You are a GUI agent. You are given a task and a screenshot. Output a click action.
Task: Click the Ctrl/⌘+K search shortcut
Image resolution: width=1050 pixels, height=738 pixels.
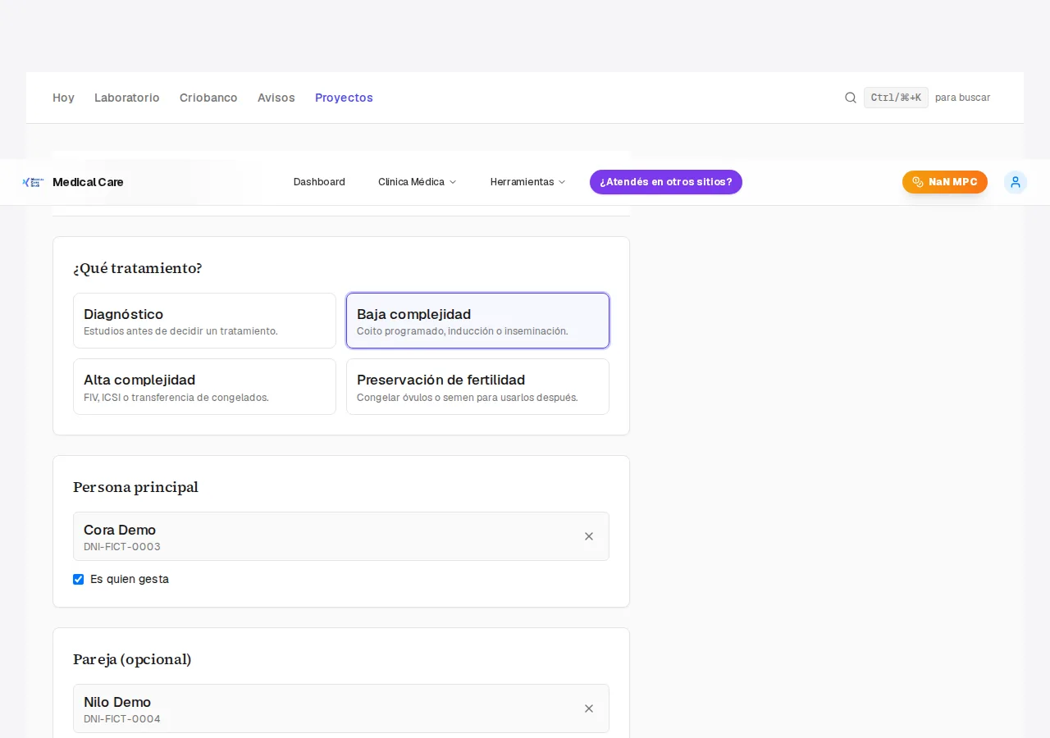(x=896, y=98)
